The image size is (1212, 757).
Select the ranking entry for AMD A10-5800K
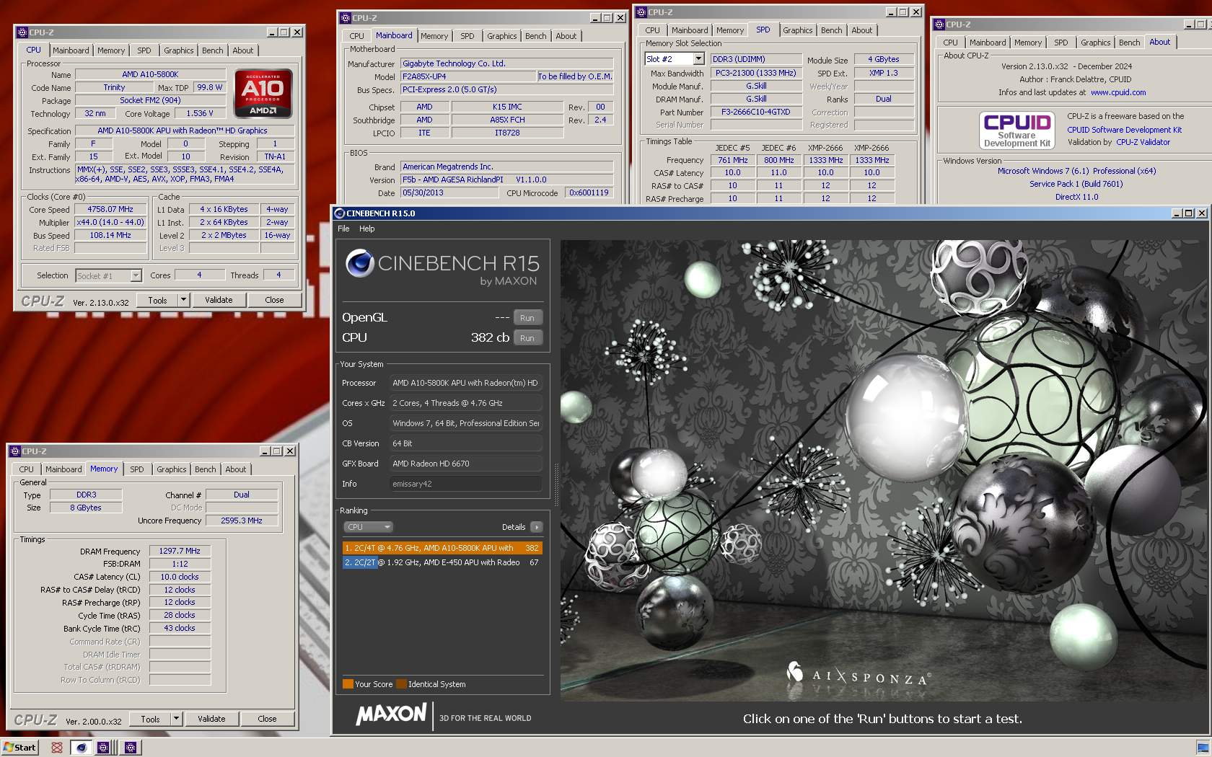click(x=442, y=548)
